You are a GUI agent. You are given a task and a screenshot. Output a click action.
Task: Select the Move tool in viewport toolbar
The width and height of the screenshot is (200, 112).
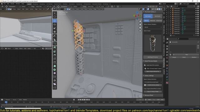pos(55,21)
